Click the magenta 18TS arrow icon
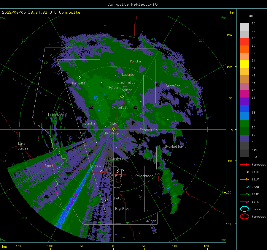Image resolution: width=267 pixels, height=250 pixels. 244,202
